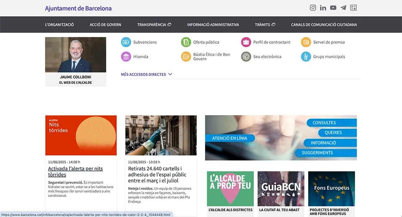Viewport: 402px width, 217px height.
Task: Click the Bústia Ètica envelope icon
Action: coord(186,56)
